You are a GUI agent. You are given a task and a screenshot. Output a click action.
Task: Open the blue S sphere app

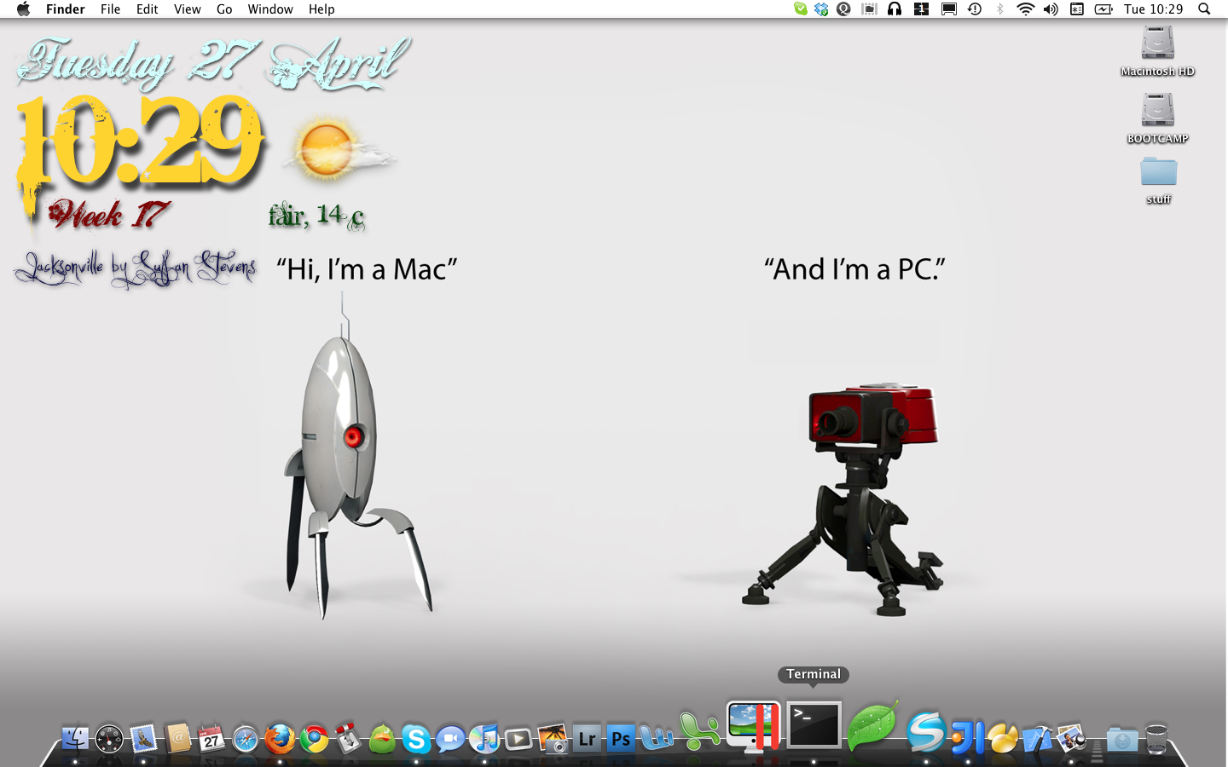(x=926, y=733)
